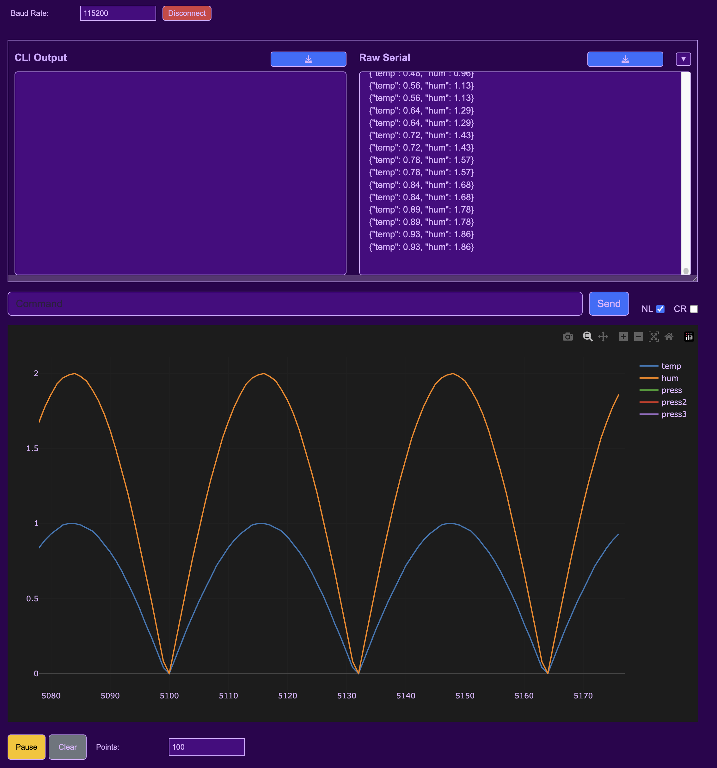Click the Raw Serial scrollbar thumb
Image resolution: width=717 pixels, height=768 pixels.
coord(686,271)
